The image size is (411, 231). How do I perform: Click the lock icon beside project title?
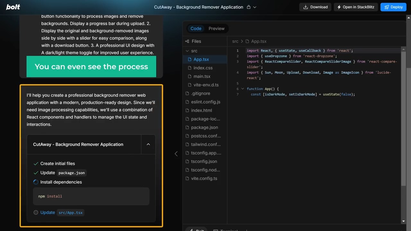[x=249, y=7]
